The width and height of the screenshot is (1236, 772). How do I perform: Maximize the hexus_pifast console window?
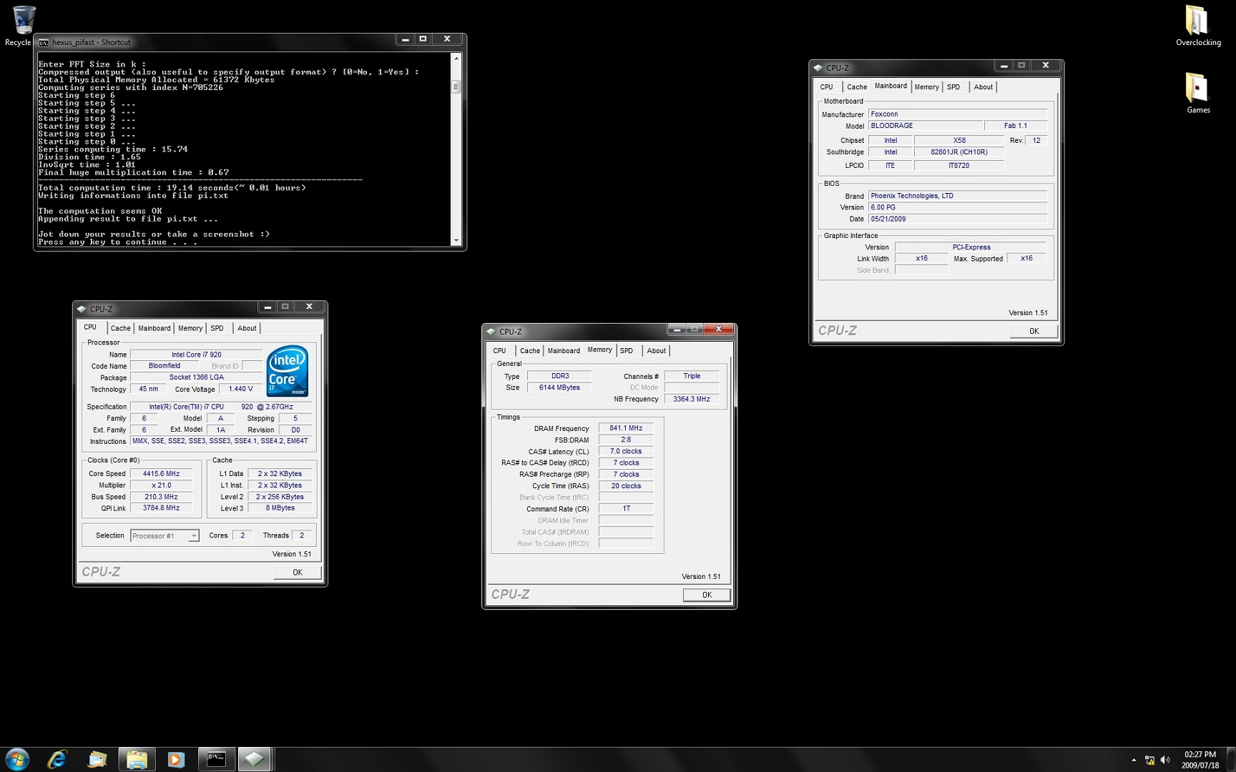pyautogui.click(x=423, y=39)
